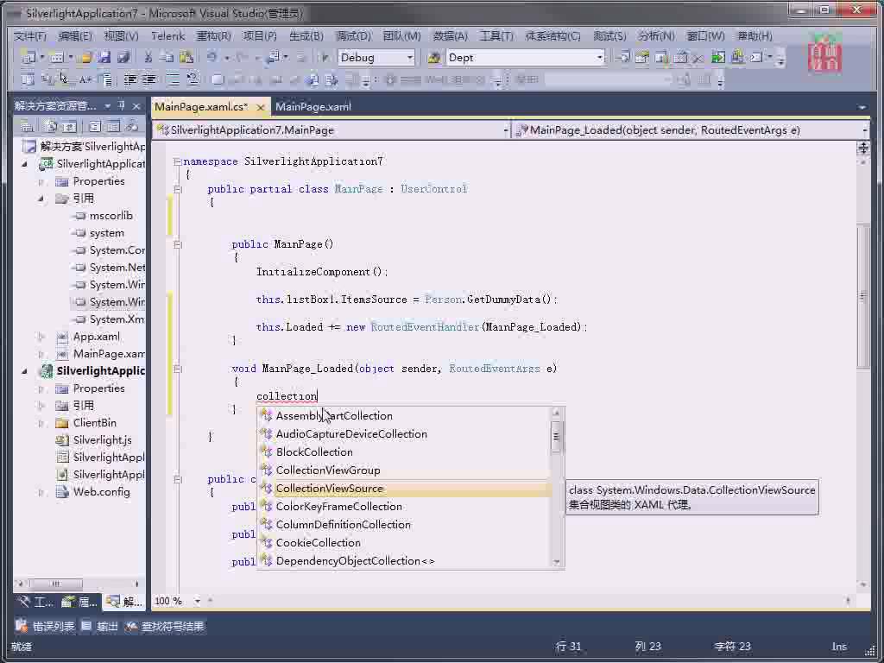
Task: Click the green Start Page toolbar icon
Action: click(718, 58)
